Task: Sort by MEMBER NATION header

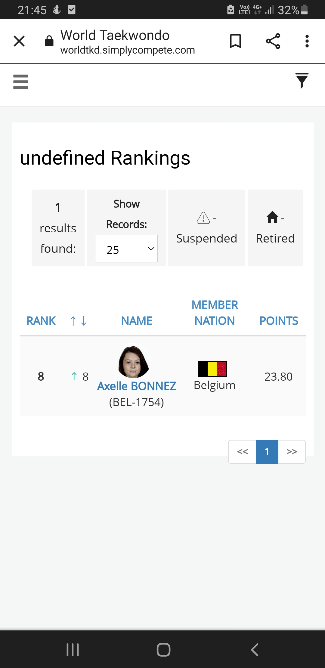Action: [x=215, y=313]
